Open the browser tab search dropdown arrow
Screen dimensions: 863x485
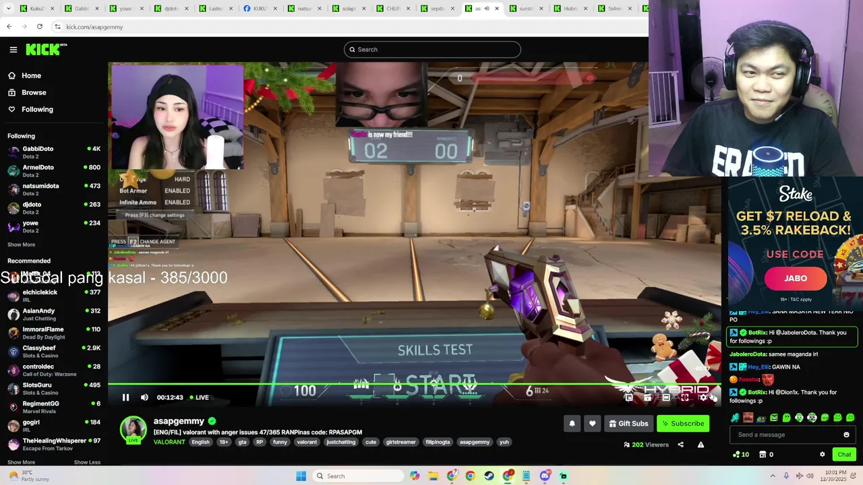[x=9, y=9]
